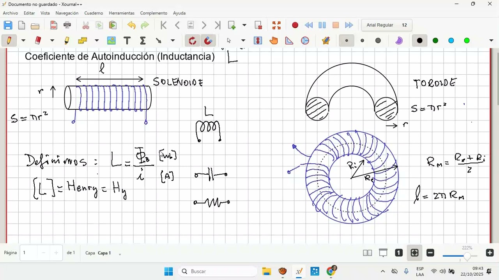Insert a new page after current

(232, 25)
